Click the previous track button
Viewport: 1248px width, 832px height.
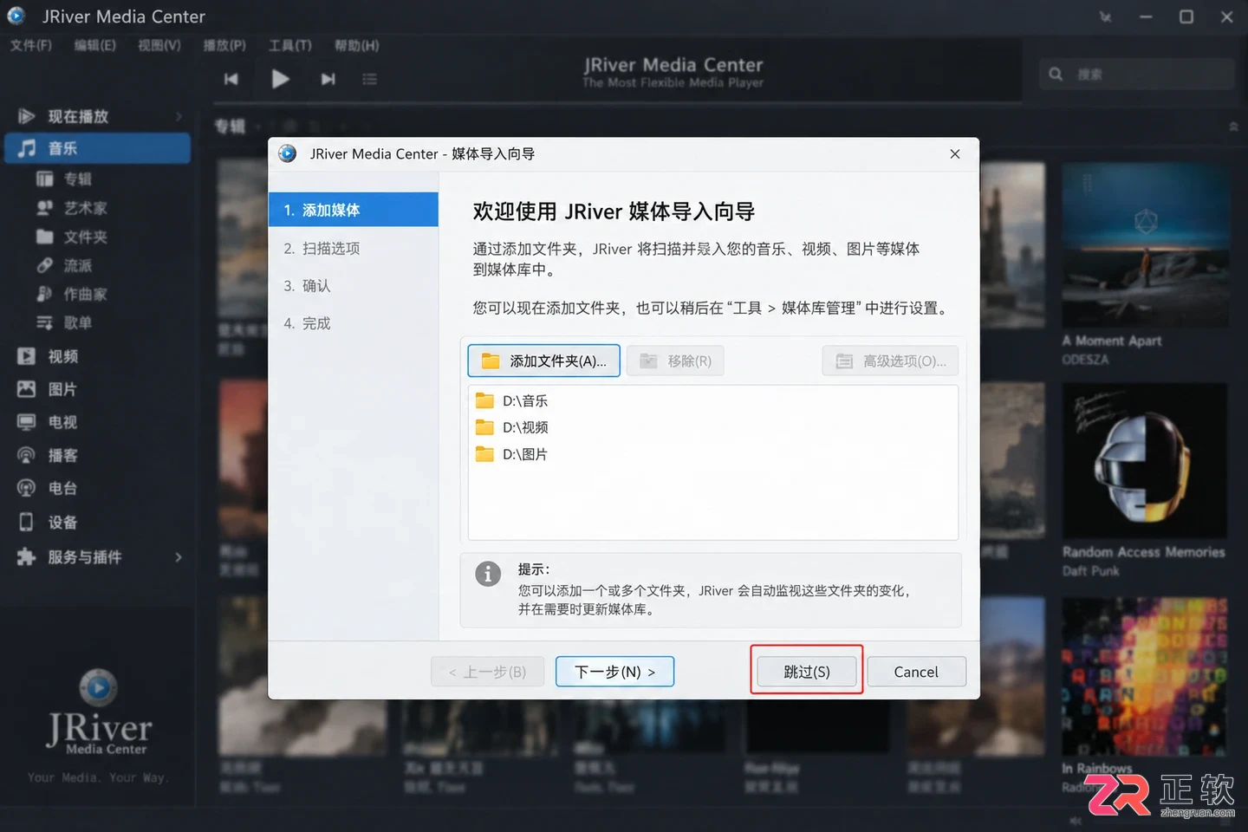pos(231,79)
